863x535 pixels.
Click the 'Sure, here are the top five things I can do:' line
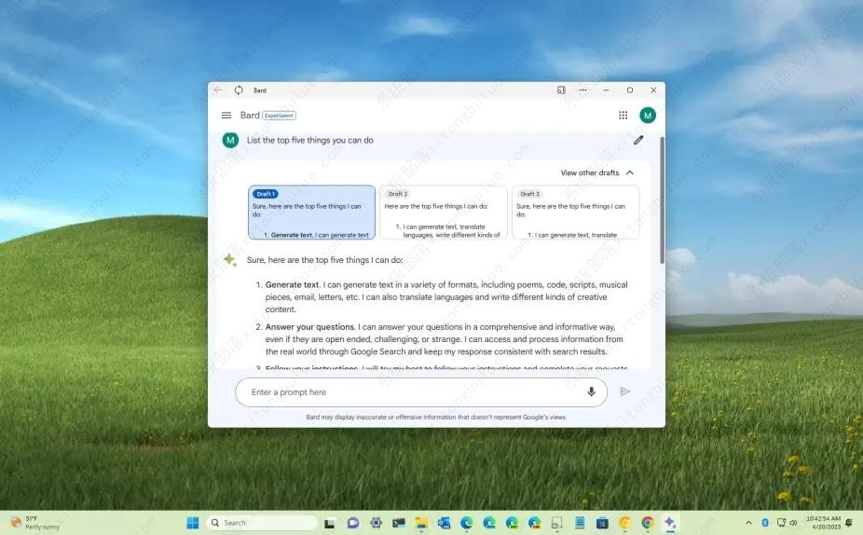[324, 260]
